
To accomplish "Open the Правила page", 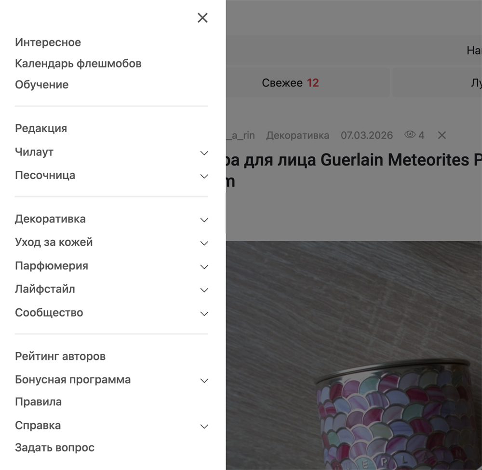I will 39,402.
